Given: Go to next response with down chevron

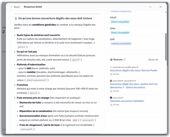Looking at the screenshot, I should [150, 7].
